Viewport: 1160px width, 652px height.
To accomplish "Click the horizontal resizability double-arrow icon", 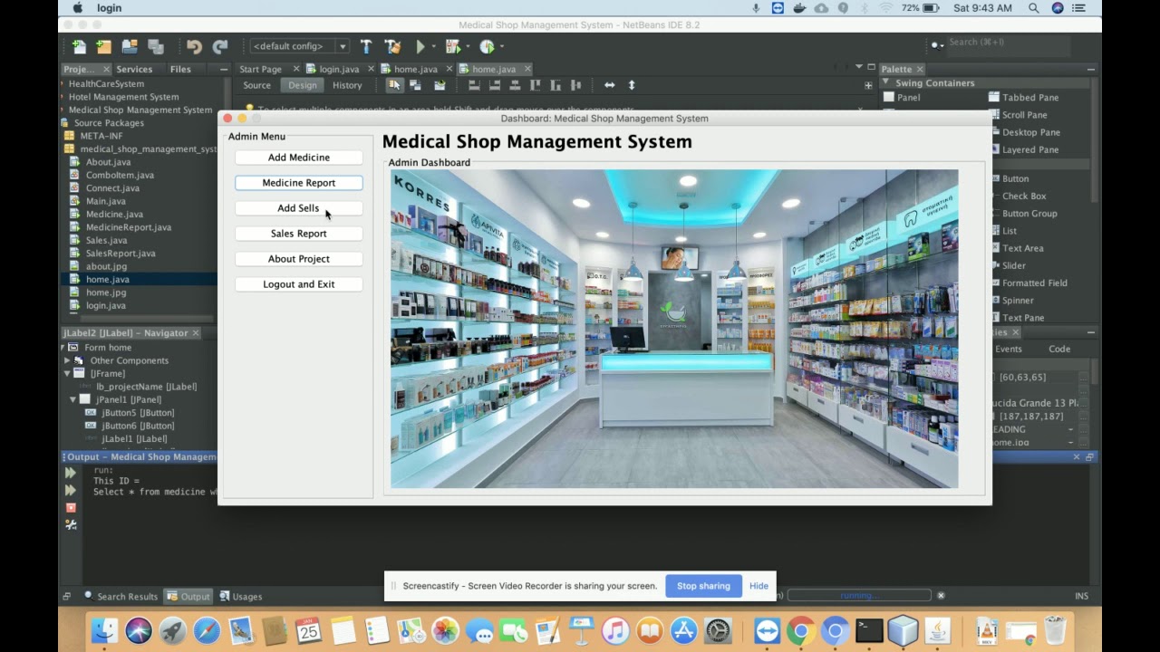I will pos(610,85).
